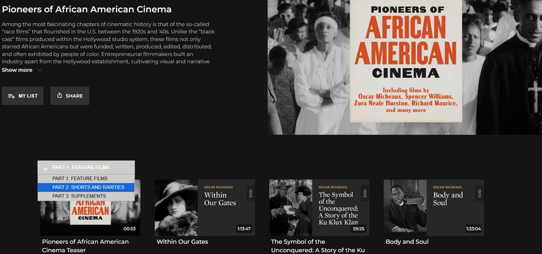
Task: Expand description via Show more chevron
Action: (x=40, y=70)
